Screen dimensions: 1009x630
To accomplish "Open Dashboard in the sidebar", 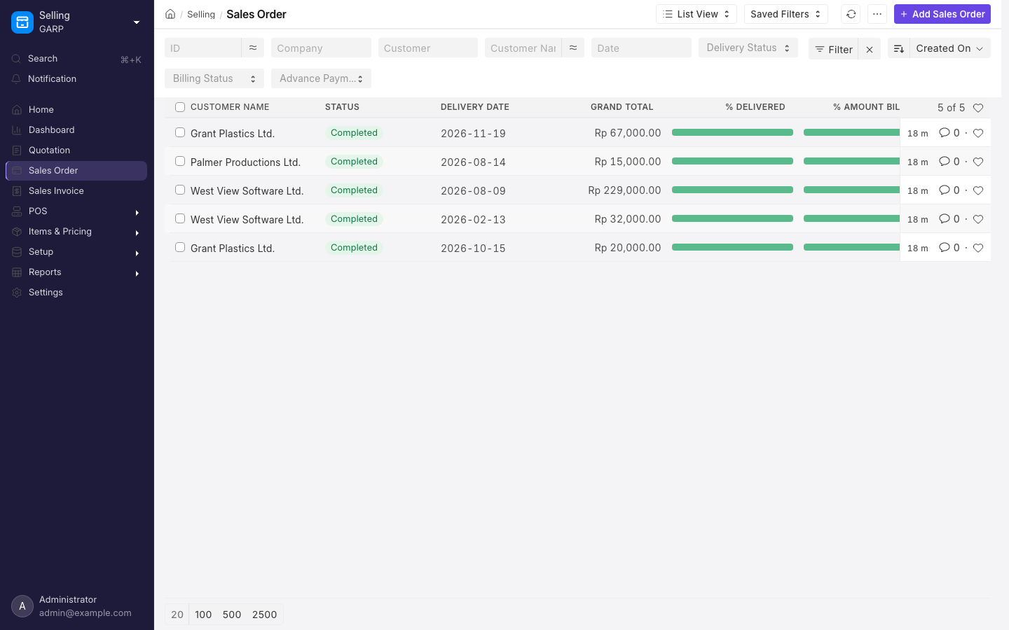I will click(x=77, y=130).
